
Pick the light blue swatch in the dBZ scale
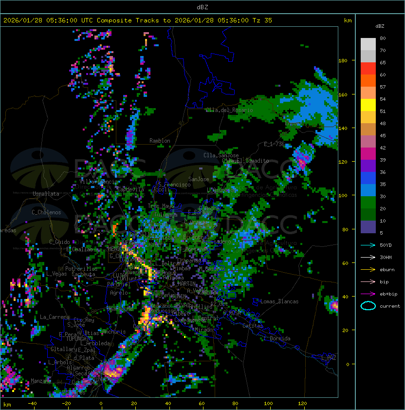(368, 190)
